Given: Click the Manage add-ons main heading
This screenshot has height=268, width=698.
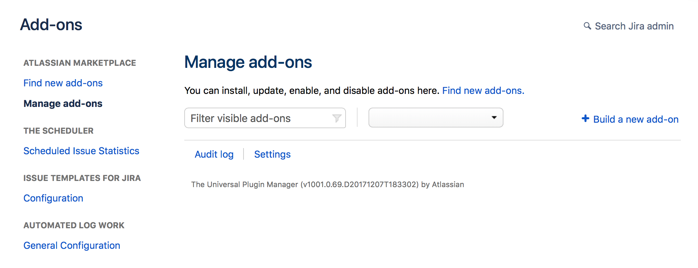Looking at the screenshot, I should (x=248, y=62).
